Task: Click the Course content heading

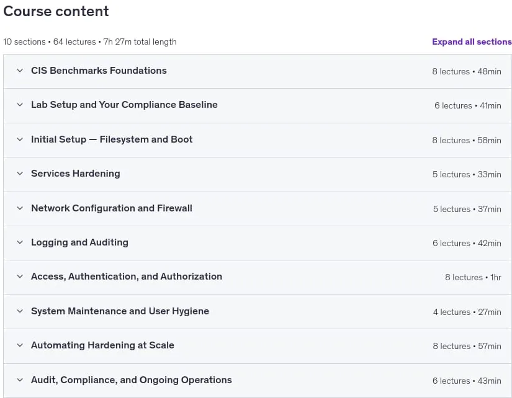Action: pyautogui.click(x=56, y=11)
